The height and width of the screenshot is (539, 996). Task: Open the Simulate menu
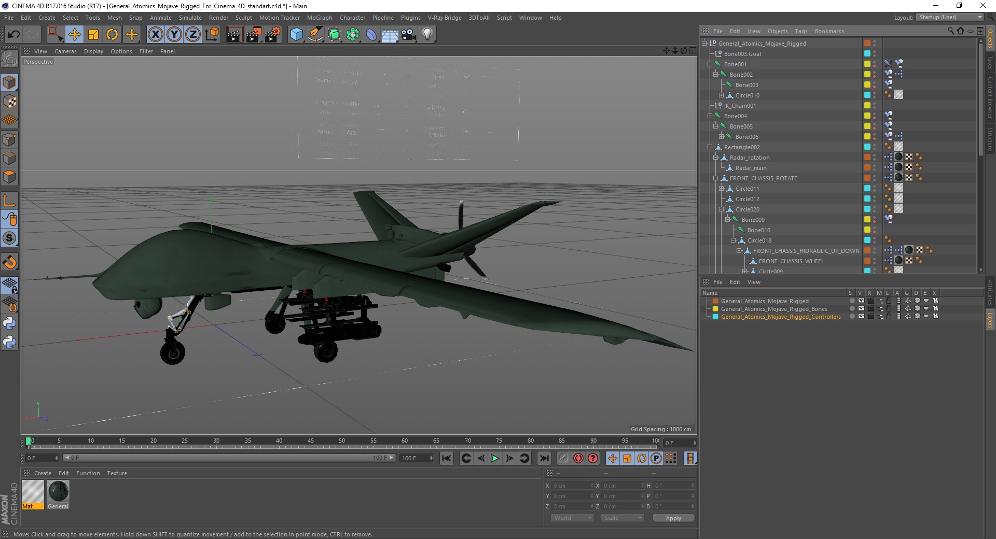(190, 18)
